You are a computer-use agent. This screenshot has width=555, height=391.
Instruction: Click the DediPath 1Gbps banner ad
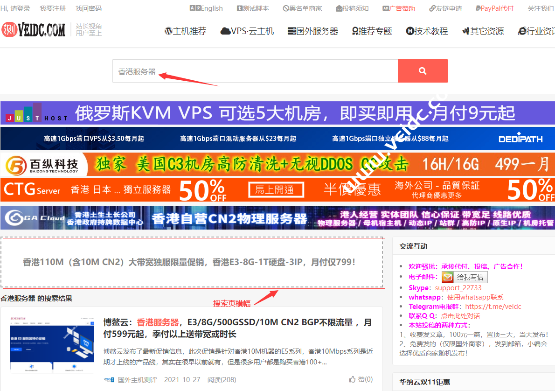[277, 139]
